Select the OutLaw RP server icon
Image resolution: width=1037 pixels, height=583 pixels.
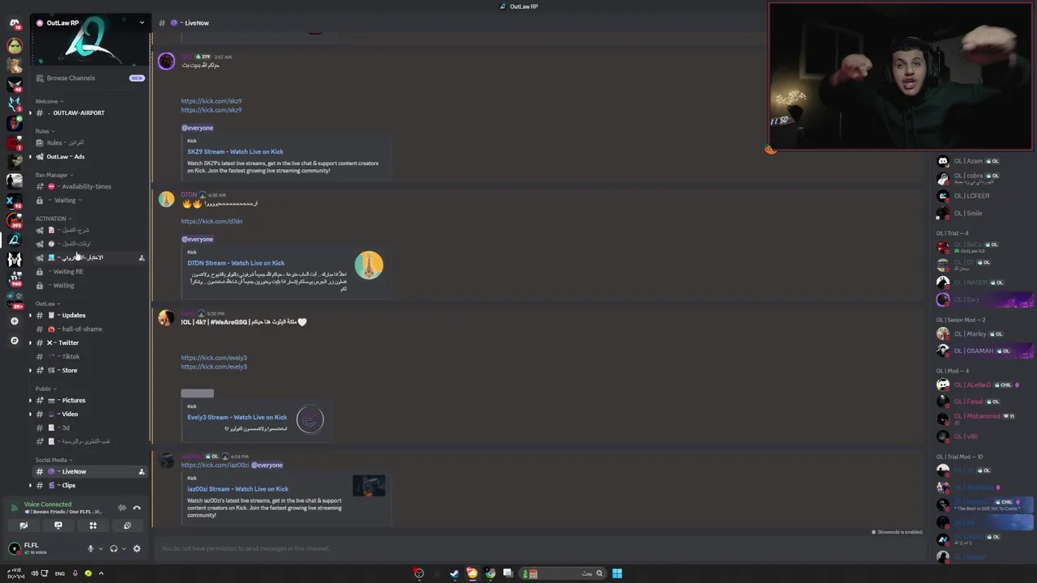pos(14,240)
